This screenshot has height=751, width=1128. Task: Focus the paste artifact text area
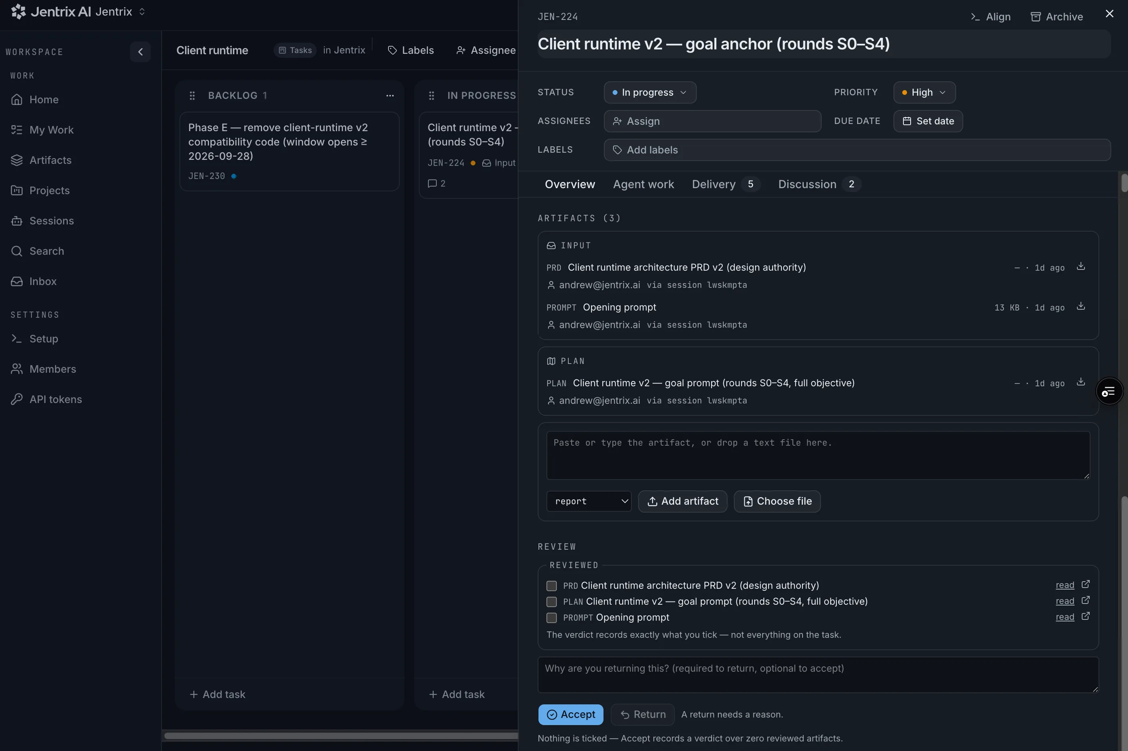click(x=818, y=456)
